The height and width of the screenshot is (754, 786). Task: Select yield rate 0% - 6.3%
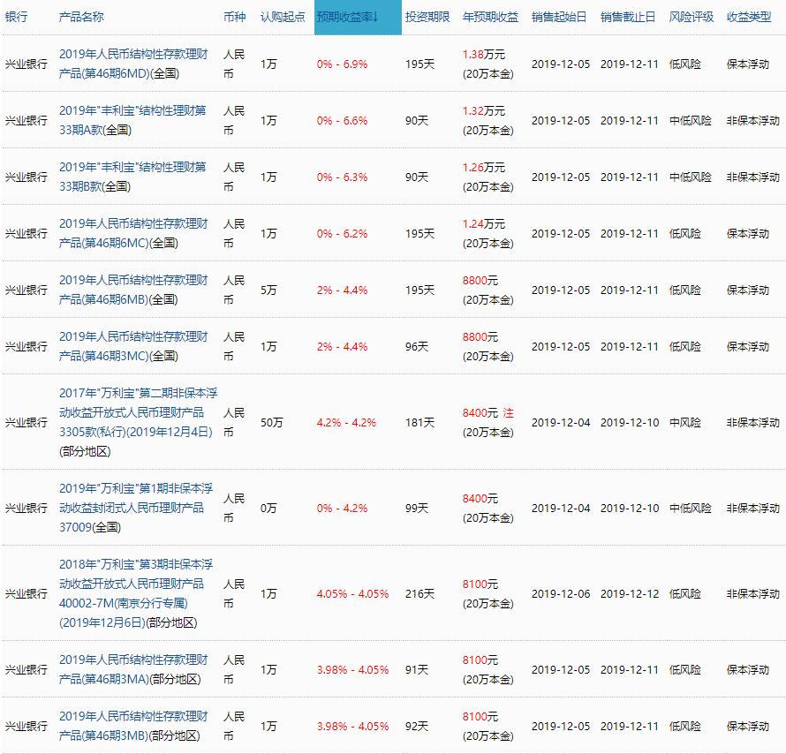tap(343, 177)
